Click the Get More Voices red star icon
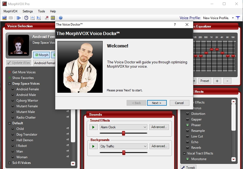Screen dimensions: 243x169 point(9,72)
